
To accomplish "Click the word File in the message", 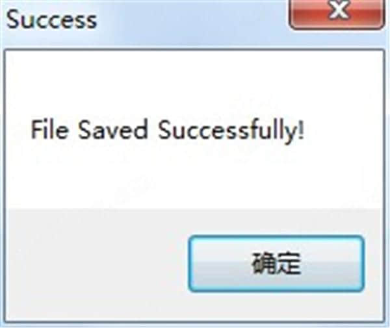I will pos(49,129).
